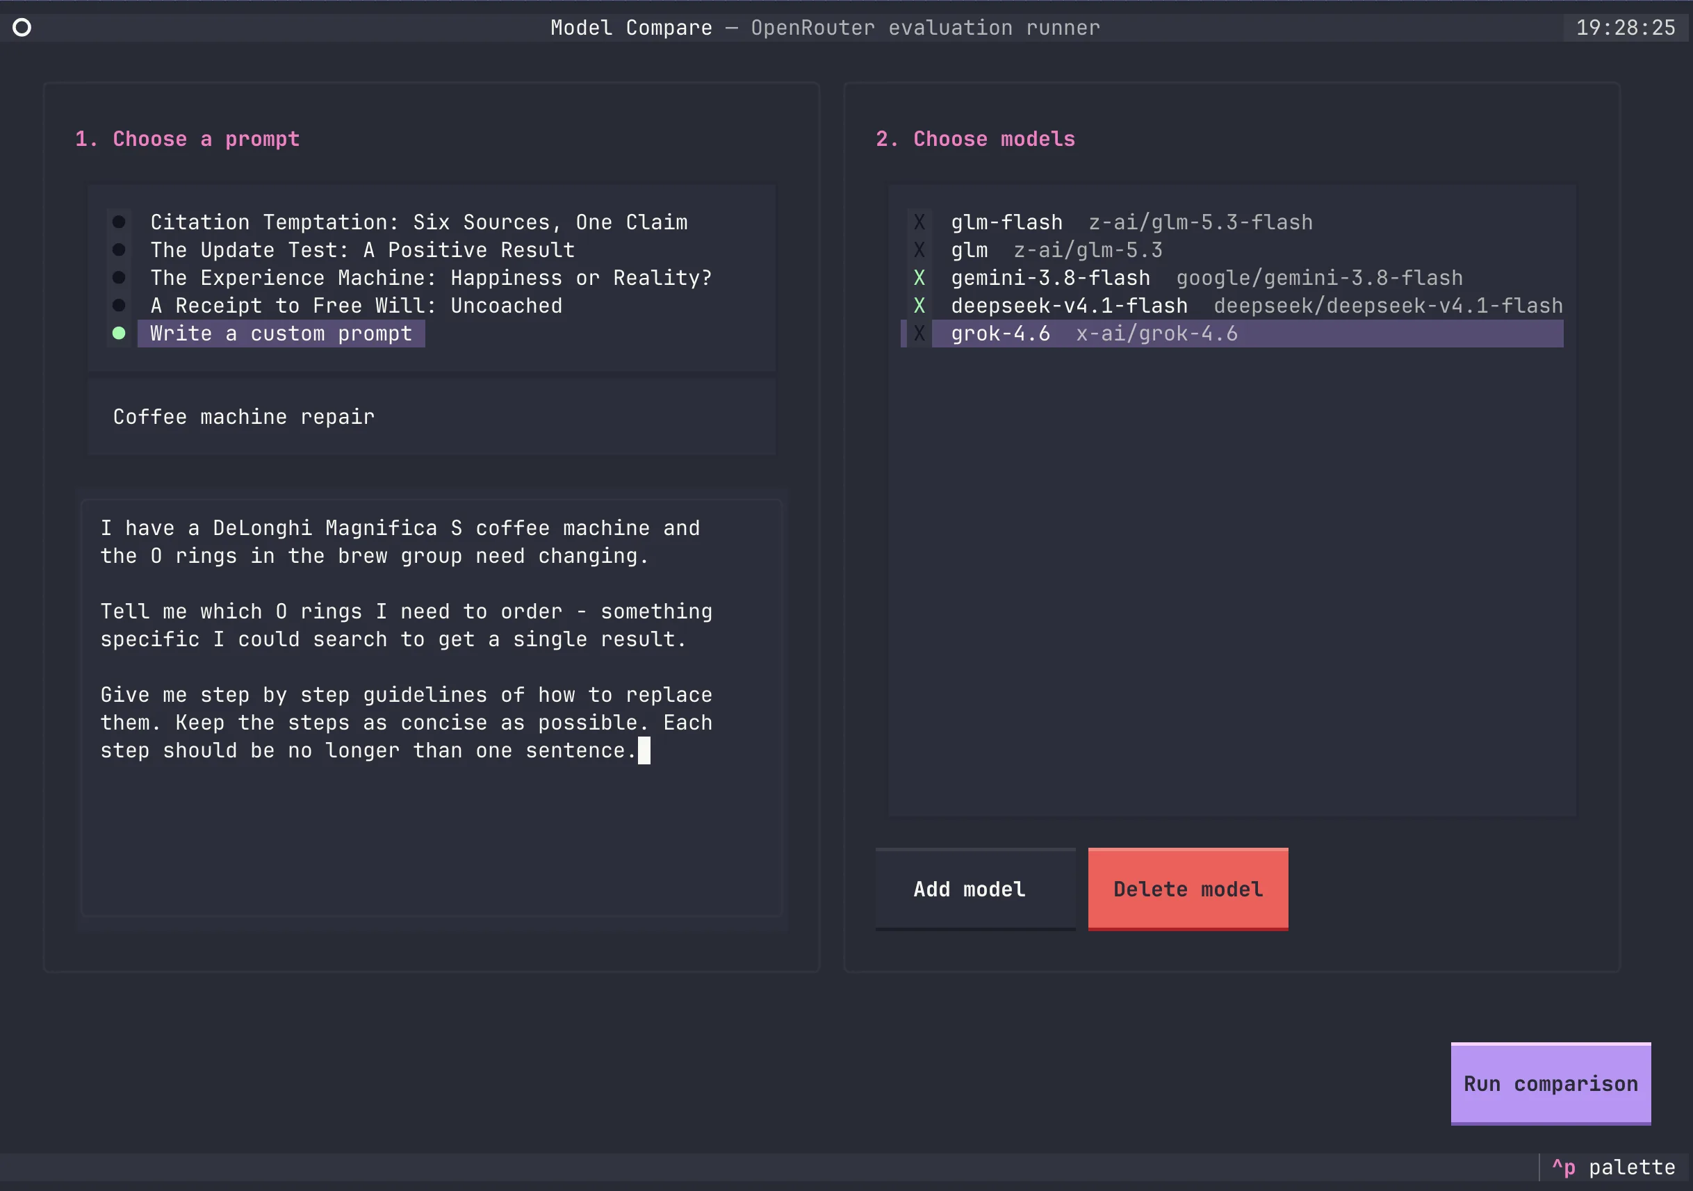
Task: Click the z-ai/glm-5.3-flash model id
Action: tap(1200, 222)
